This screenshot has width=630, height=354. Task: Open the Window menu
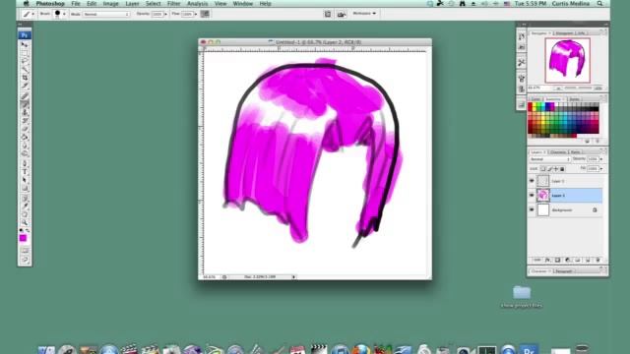pyautogui.click(x=243, y=4)
